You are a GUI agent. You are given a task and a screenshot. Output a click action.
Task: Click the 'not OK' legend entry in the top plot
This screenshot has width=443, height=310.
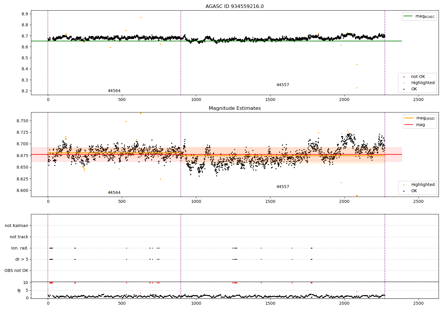click(418, 77)
